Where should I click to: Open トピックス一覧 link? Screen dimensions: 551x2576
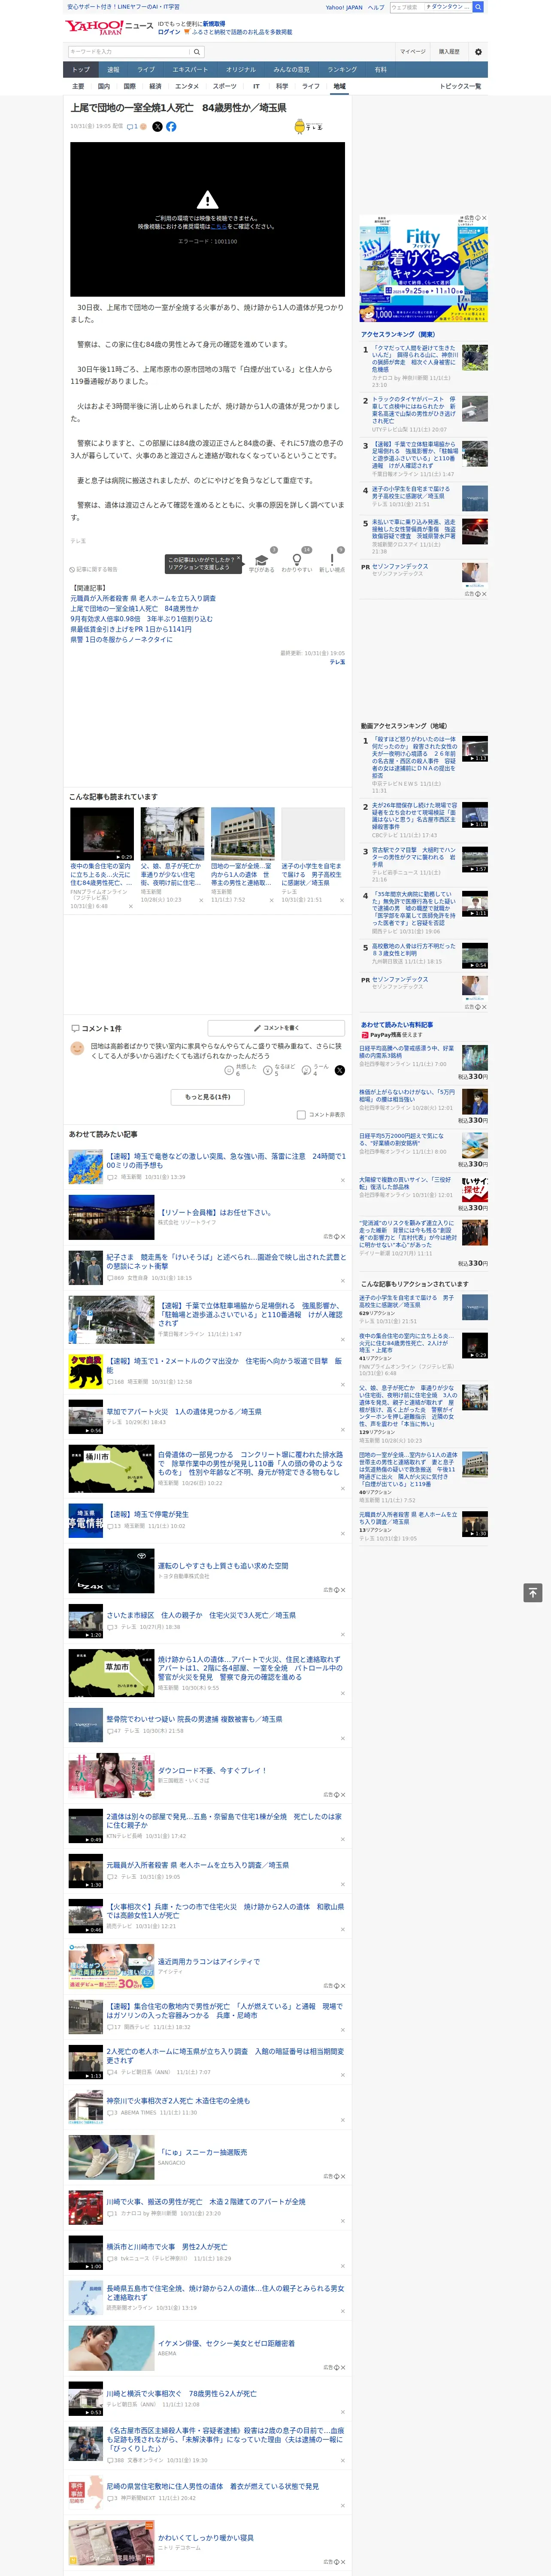[x=460, y=86]
